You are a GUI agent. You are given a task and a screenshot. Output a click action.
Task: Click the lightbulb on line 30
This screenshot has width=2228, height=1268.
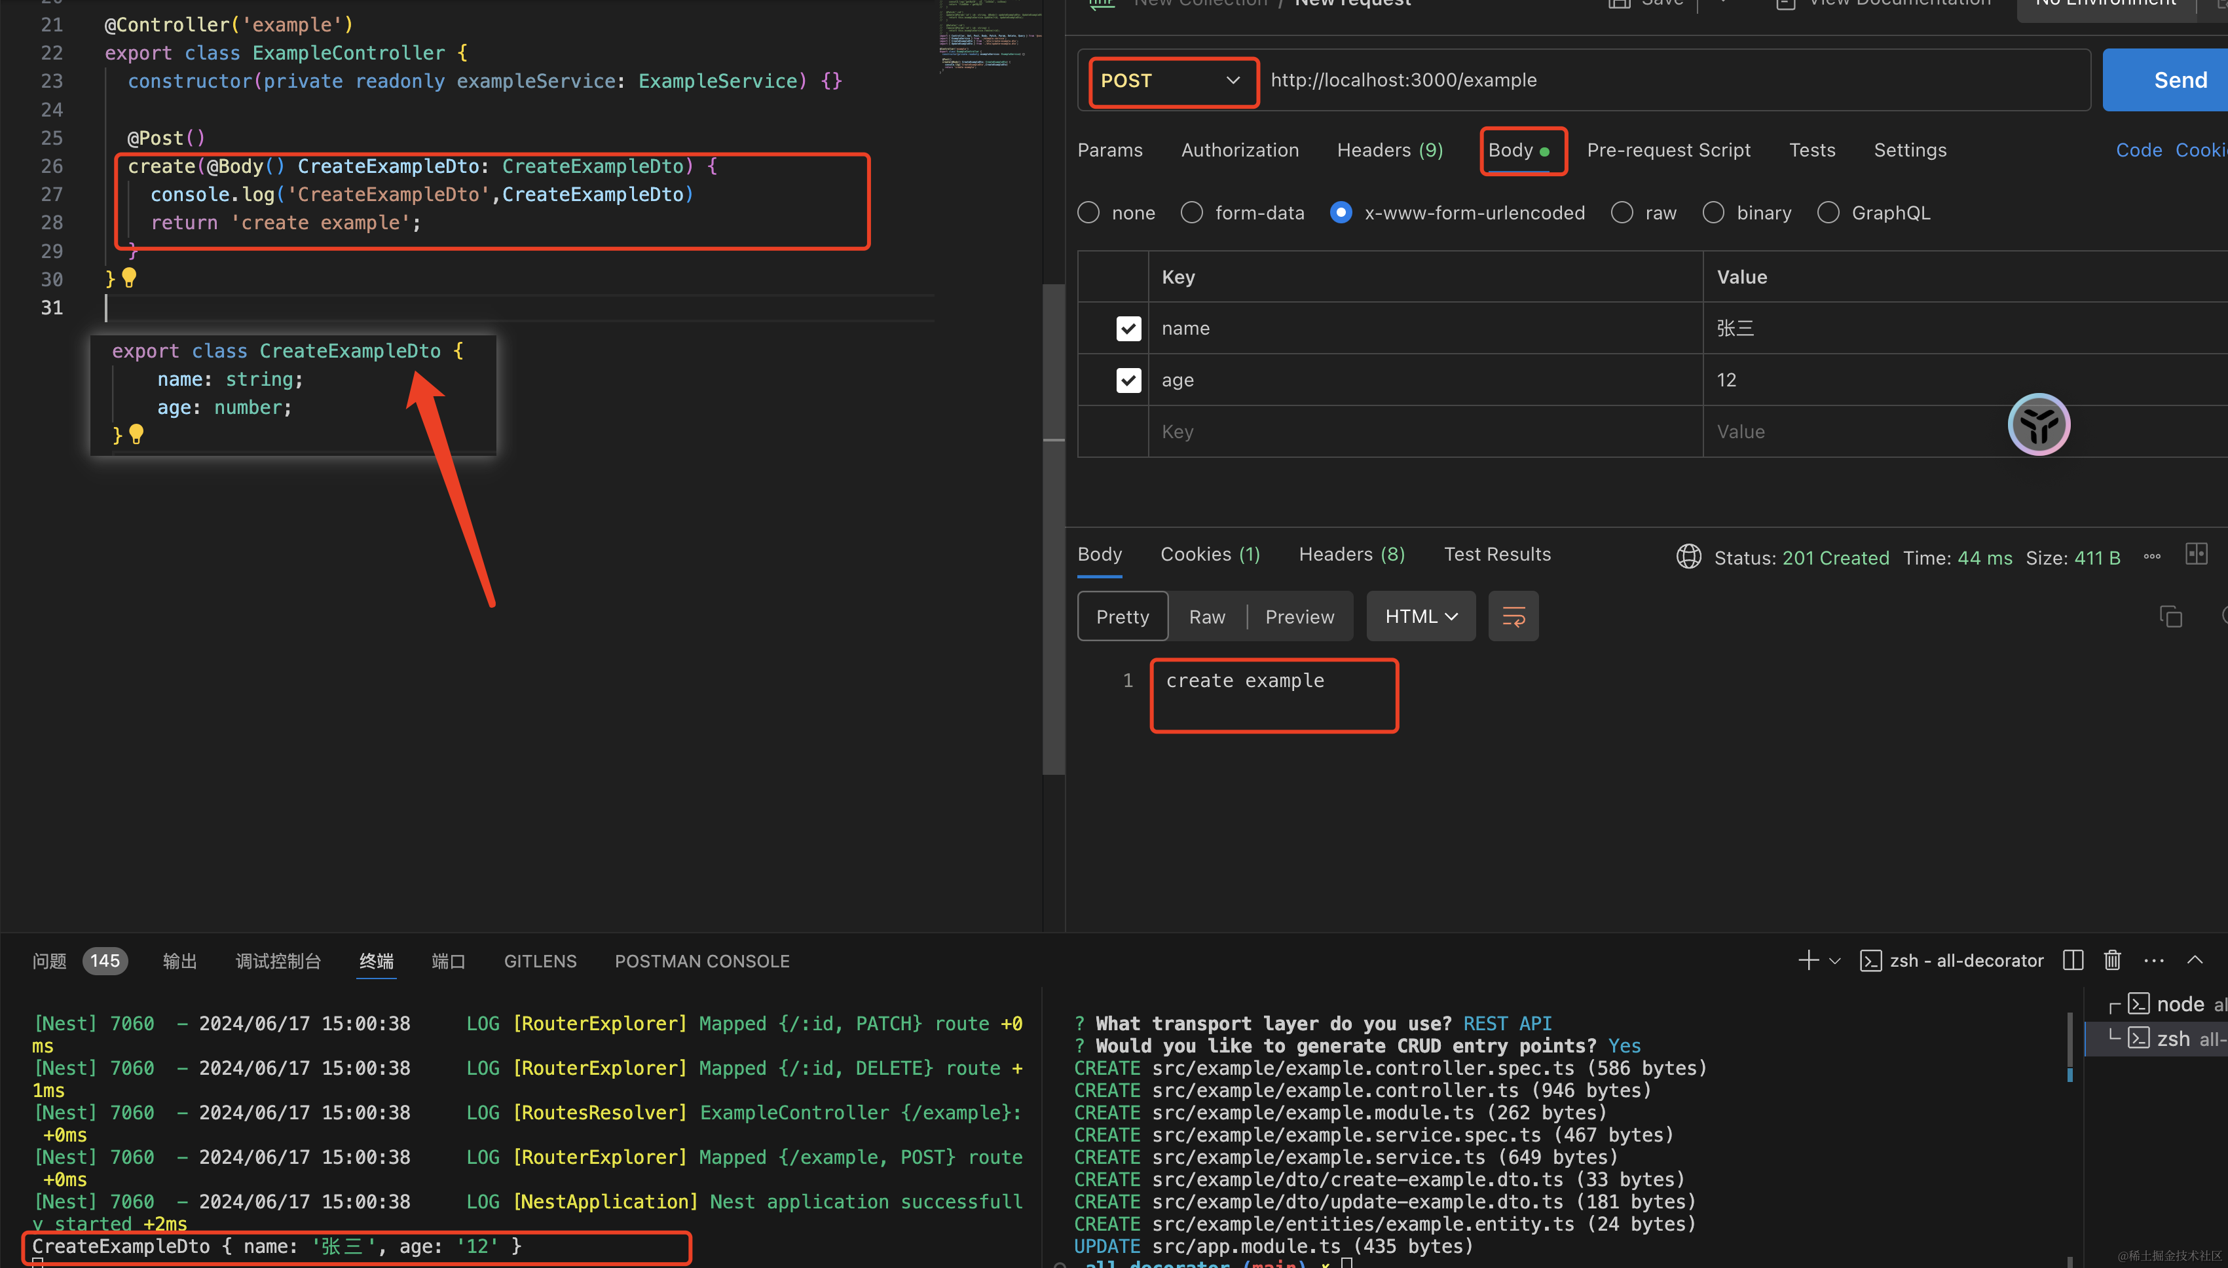click(129, 278)
